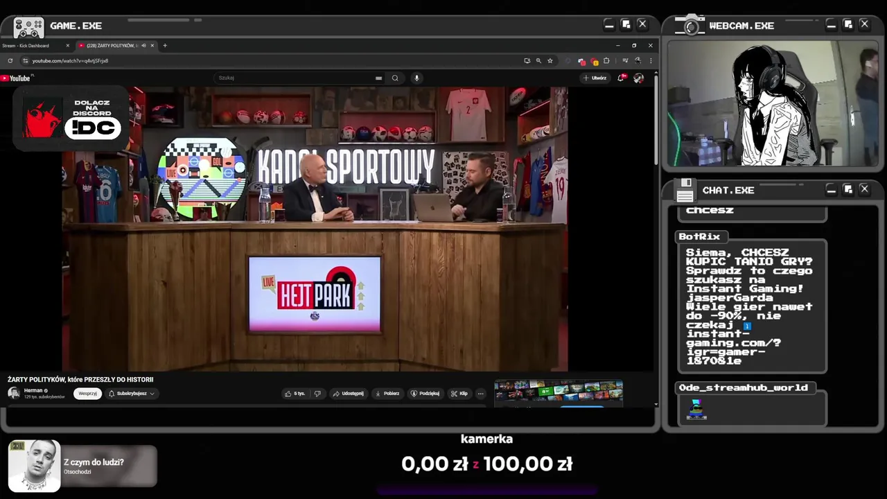Open the recommended video thumbnail beside actions

(x=559, y=392)
